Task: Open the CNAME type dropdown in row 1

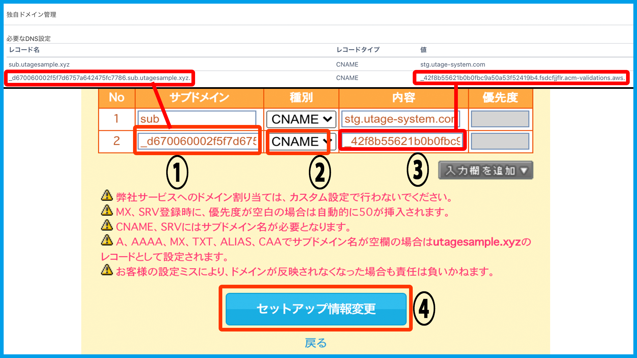Action: [301, 119]
